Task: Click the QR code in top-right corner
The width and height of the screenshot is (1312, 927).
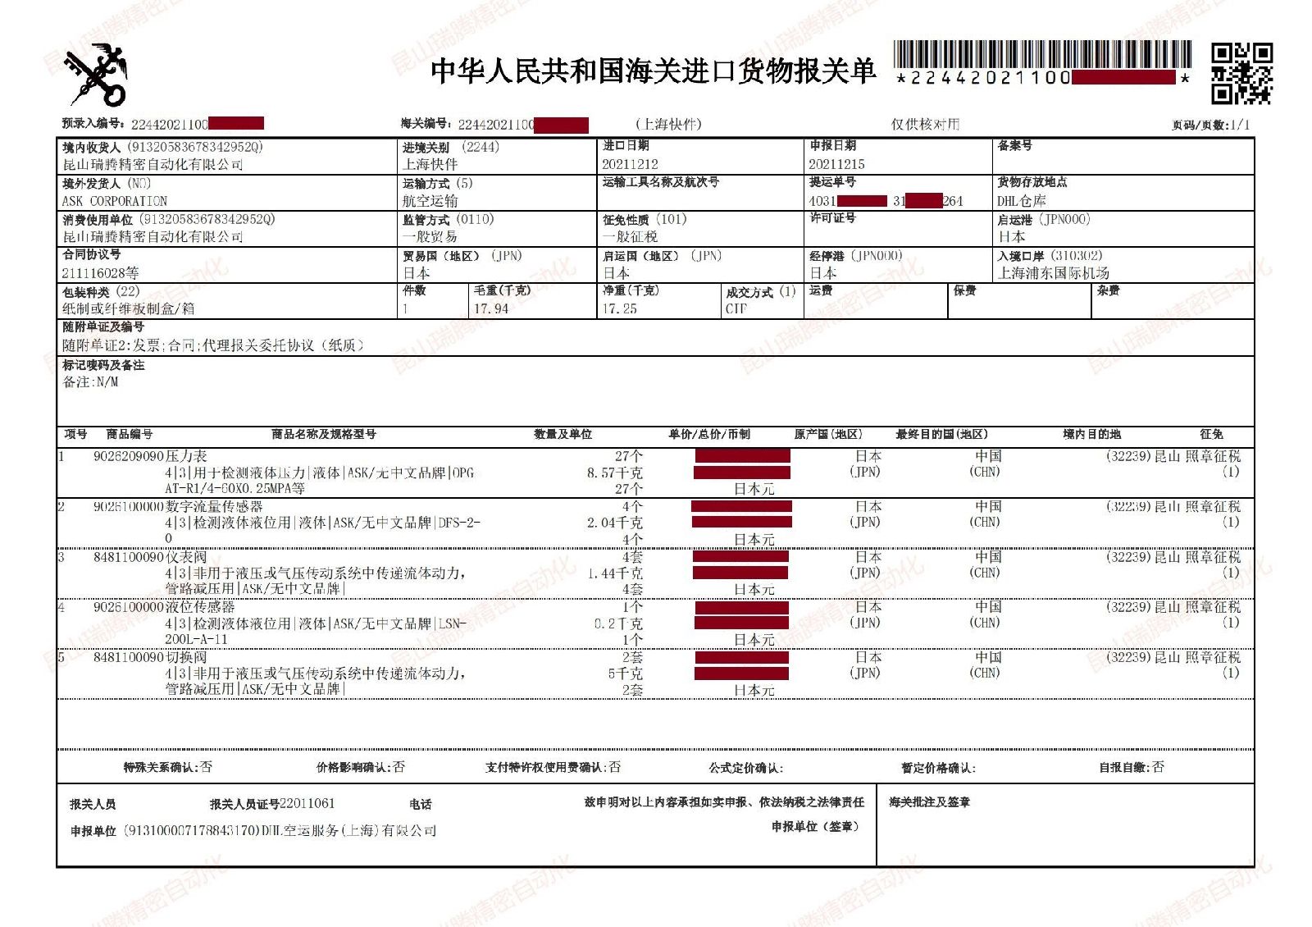Action: [1241, 74]
